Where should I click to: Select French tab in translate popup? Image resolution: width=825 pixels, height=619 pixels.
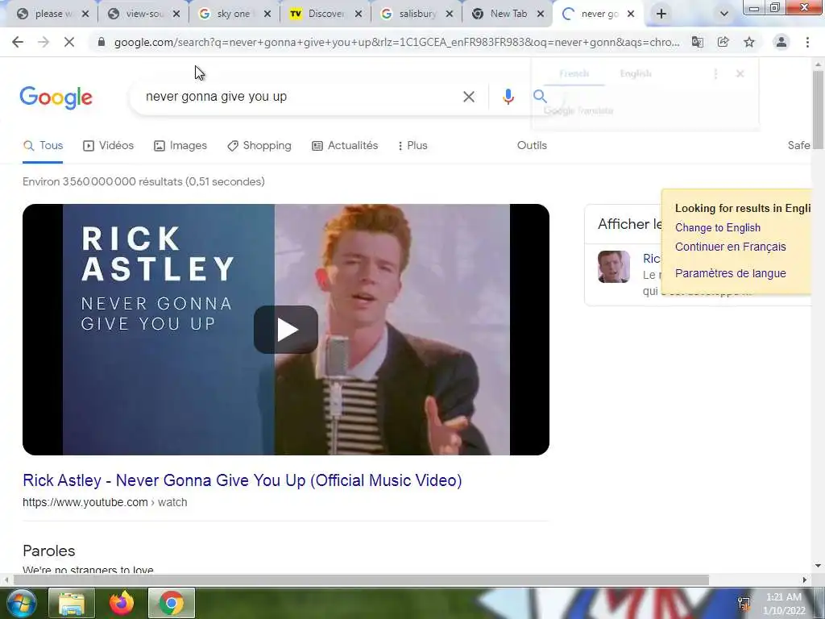[574, 73]
